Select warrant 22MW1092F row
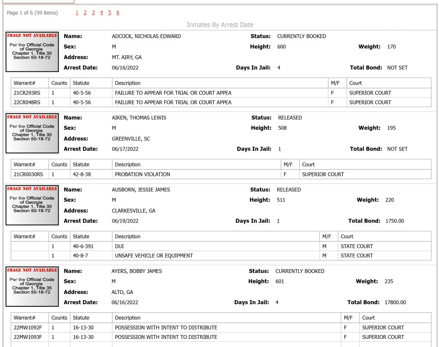The image size is (439, 347). [x=221, y=327]
